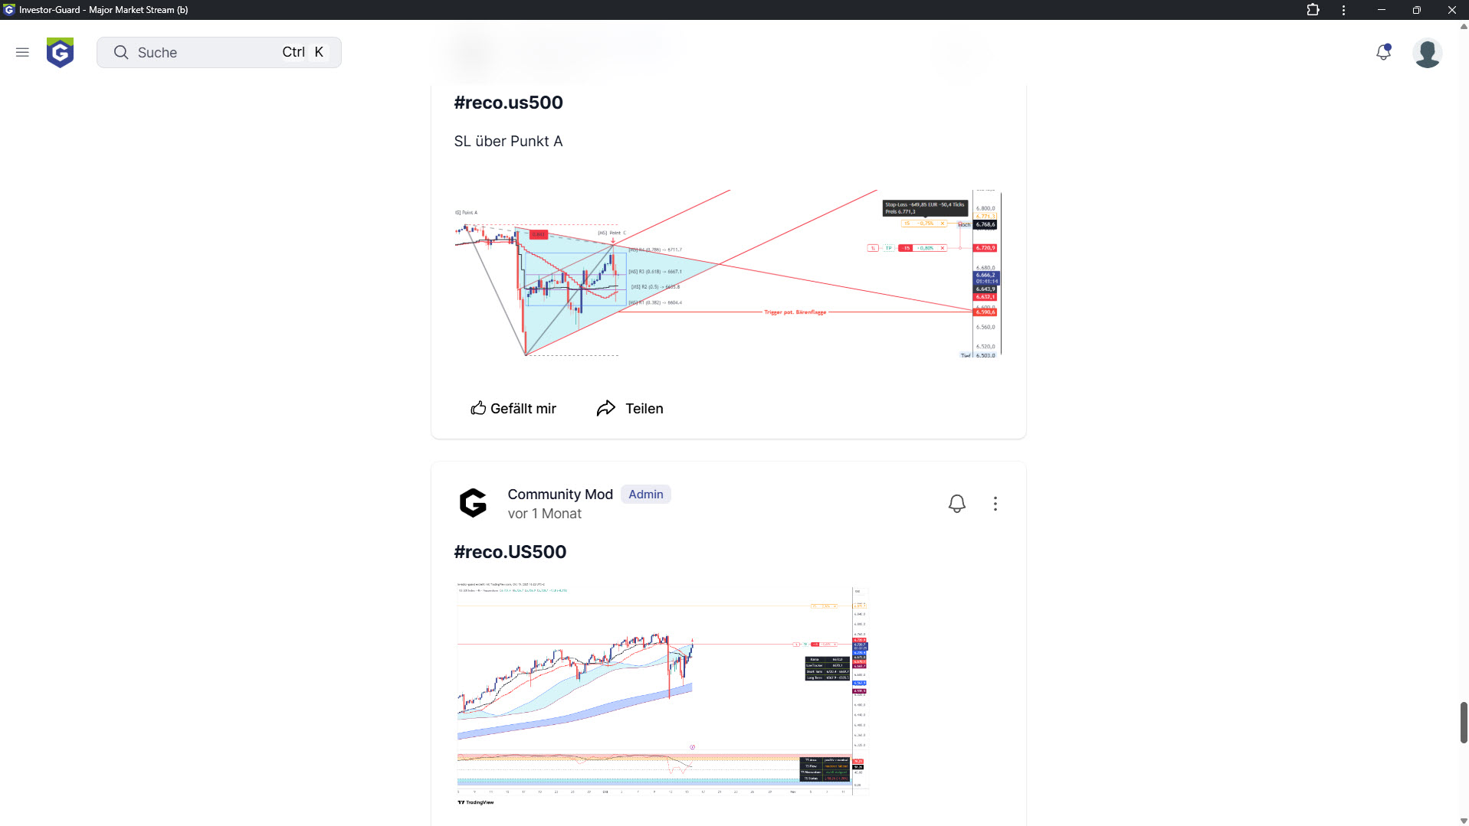Viewport: 1469px width, 826px height.
Task: Click the Community Mod avatar logo
Action: point(473,504)
